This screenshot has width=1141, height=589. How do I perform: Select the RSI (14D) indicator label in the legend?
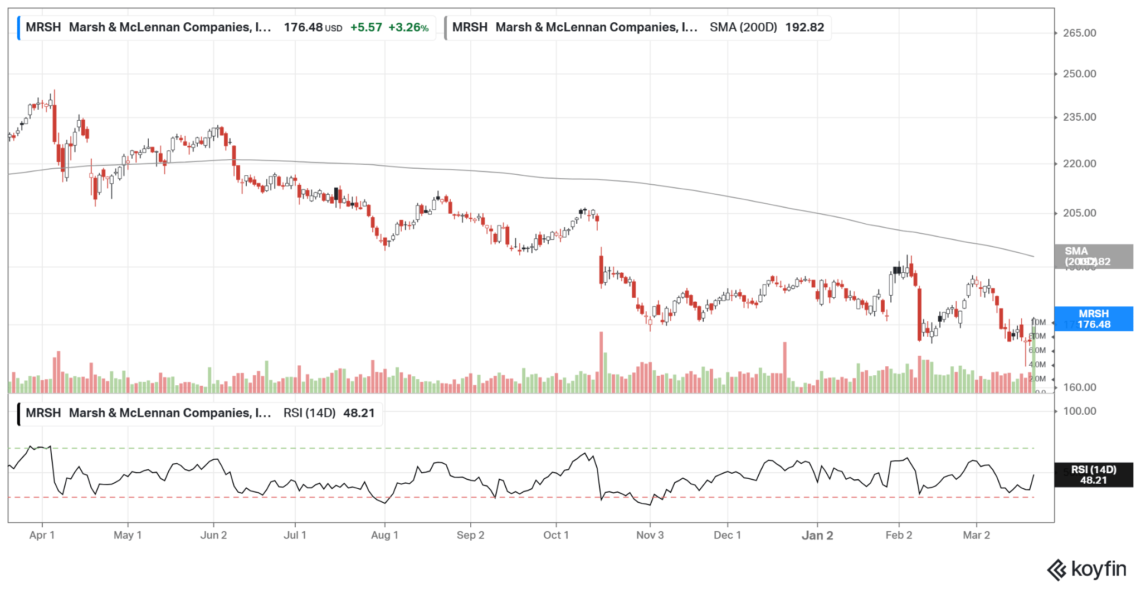click(x=310, y=413)
